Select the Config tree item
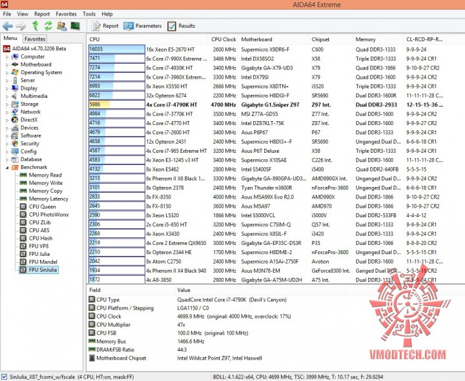Screen dimensions: 465x381 coord(28,151)
